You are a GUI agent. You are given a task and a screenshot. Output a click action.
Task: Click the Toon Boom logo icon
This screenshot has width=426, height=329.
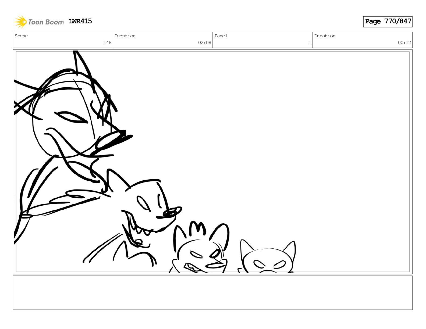coord(20,22)
